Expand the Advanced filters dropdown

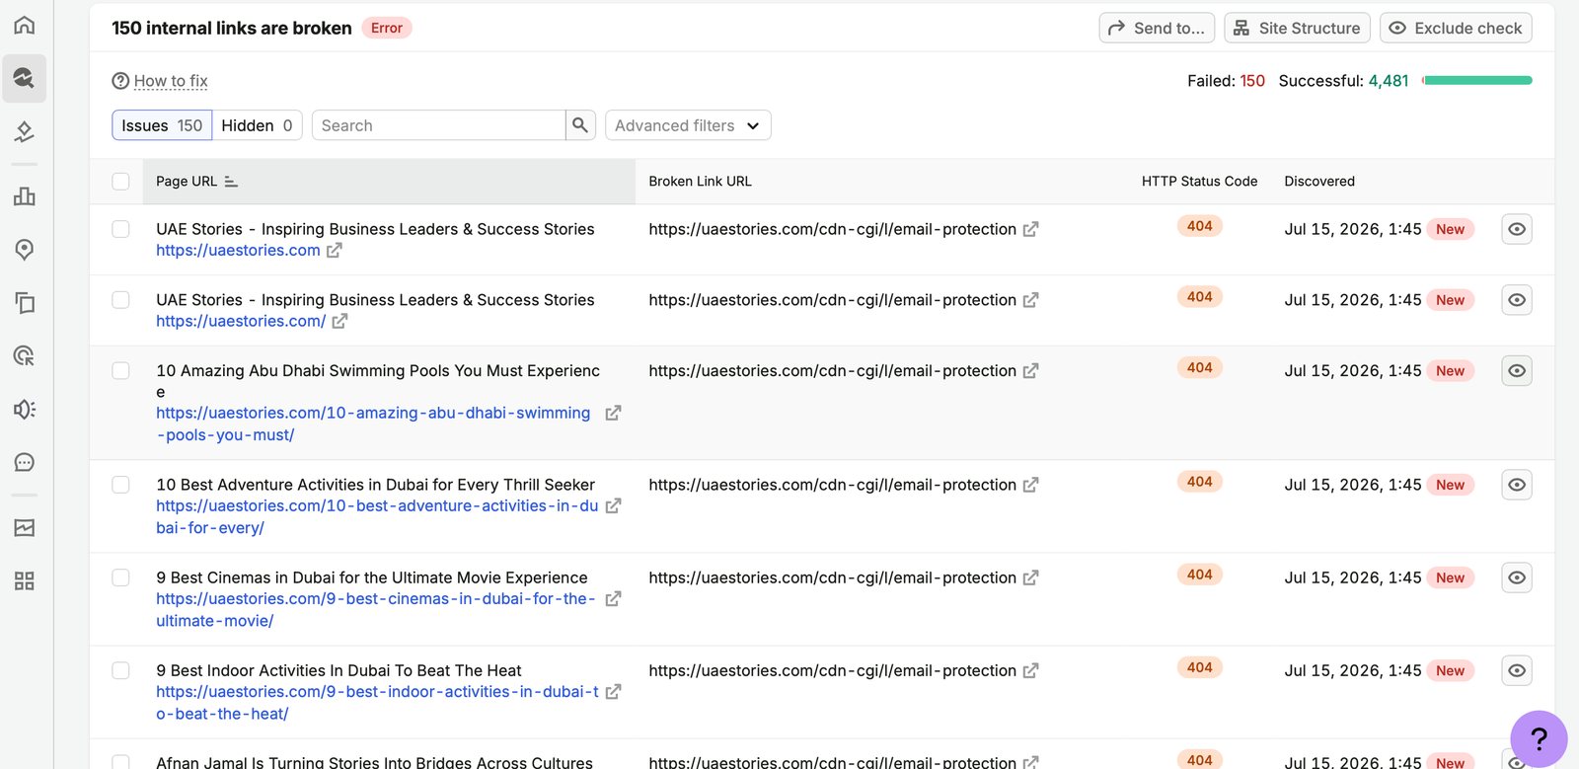coord(688,125)
